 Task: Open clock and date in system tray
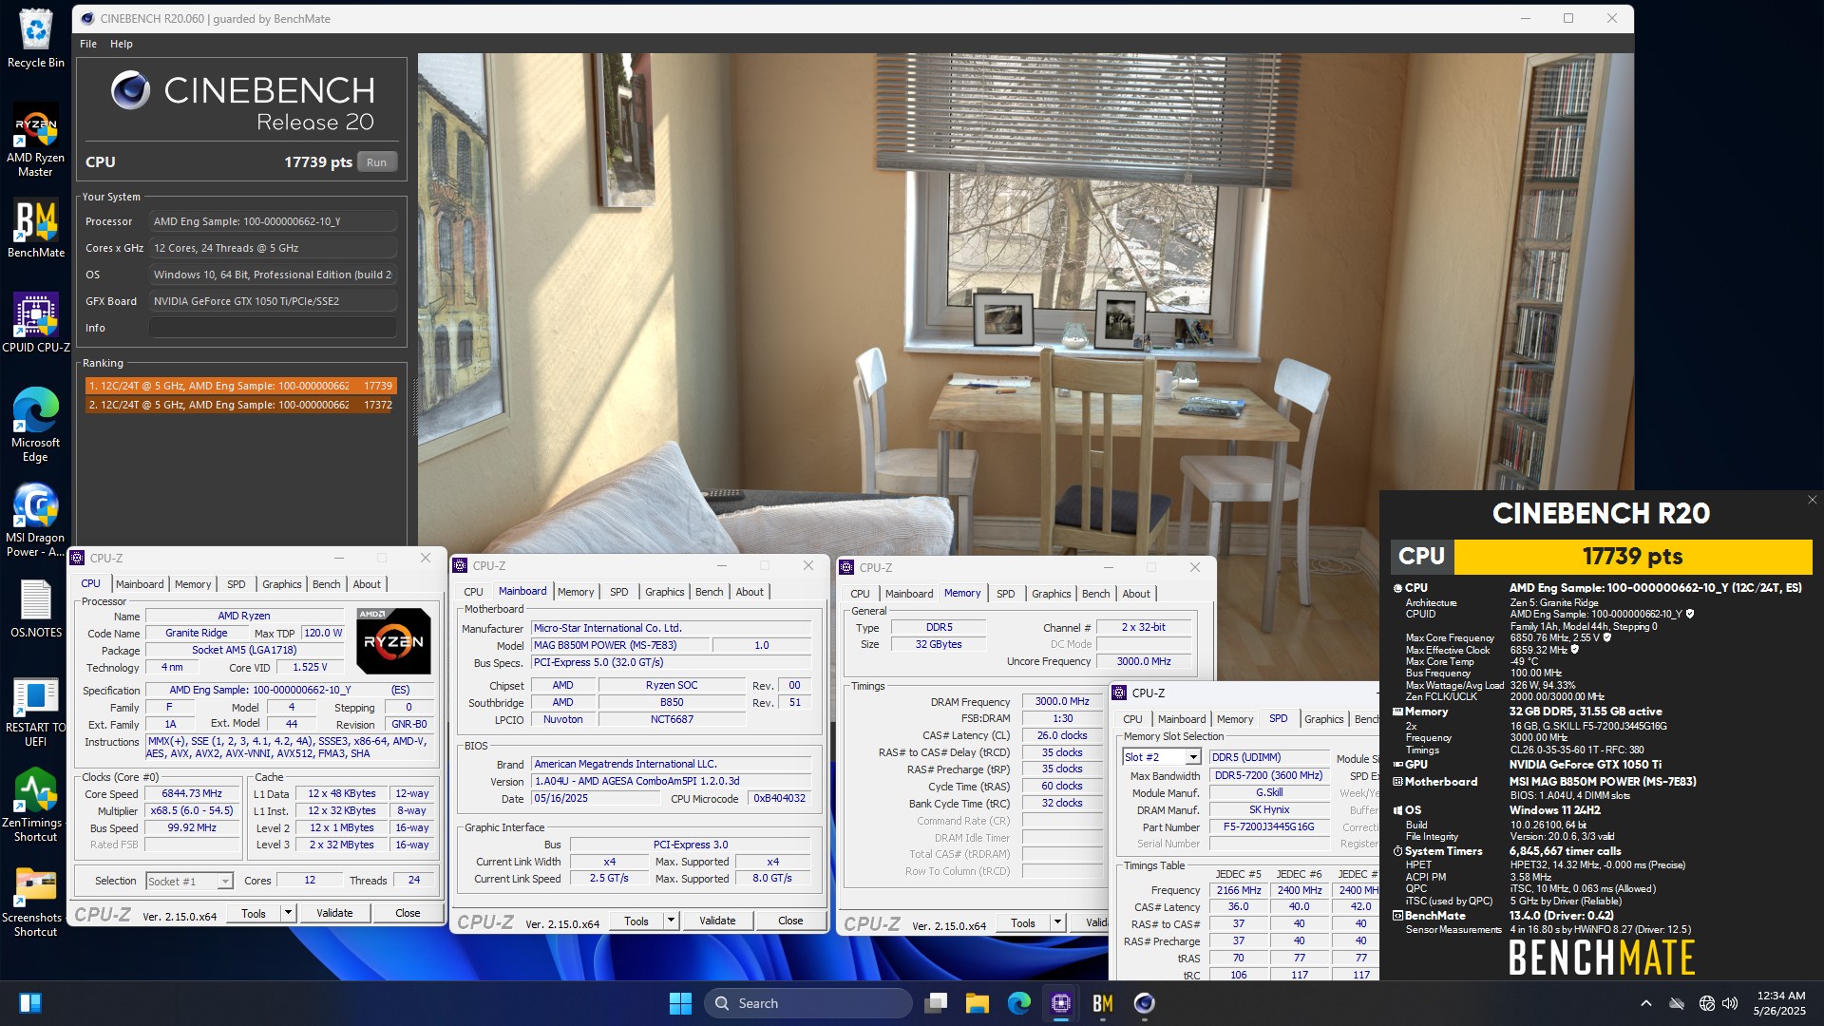1780,1003
